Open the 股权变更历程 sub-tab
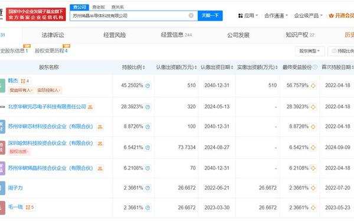Image resolution: width=354 pixels, height=221 pixels. tap(51, 51)
